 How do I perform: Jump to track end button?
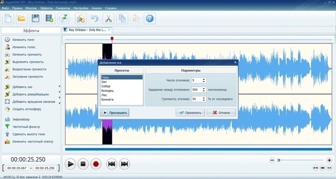tap(124, 164)
